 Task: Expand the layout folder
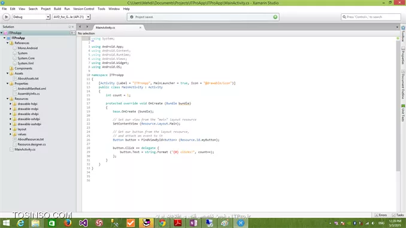click(x=11, y=129)
